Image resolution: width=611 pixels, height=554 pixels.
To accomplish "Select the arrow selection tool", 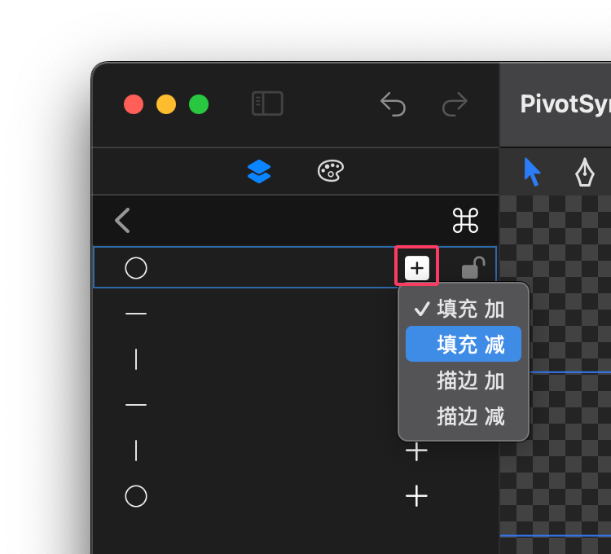I will [531, 172].
